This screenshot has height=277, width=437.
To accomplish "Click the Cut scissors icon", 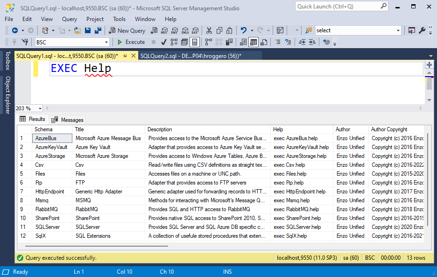I will 209,30.
